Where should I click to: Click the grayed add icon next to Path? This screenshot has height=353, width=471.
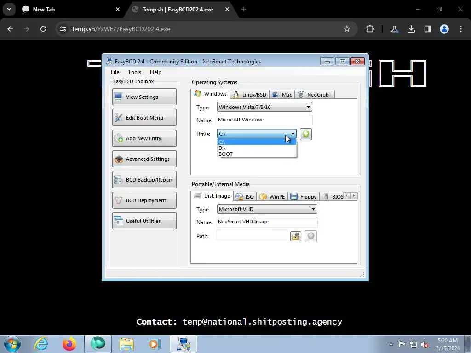point(310,236)
